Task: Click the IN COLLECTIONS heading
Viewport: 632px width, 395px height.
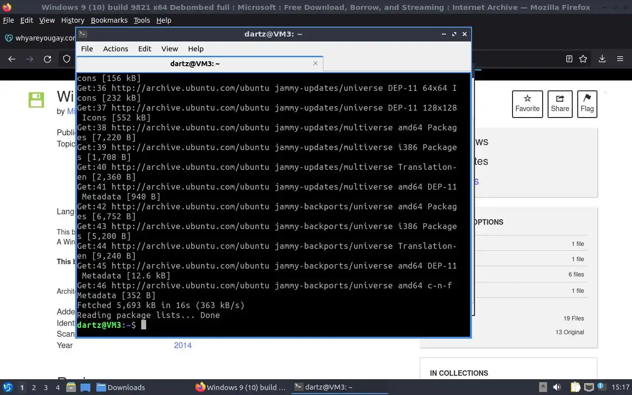Action: pos(459,373)
